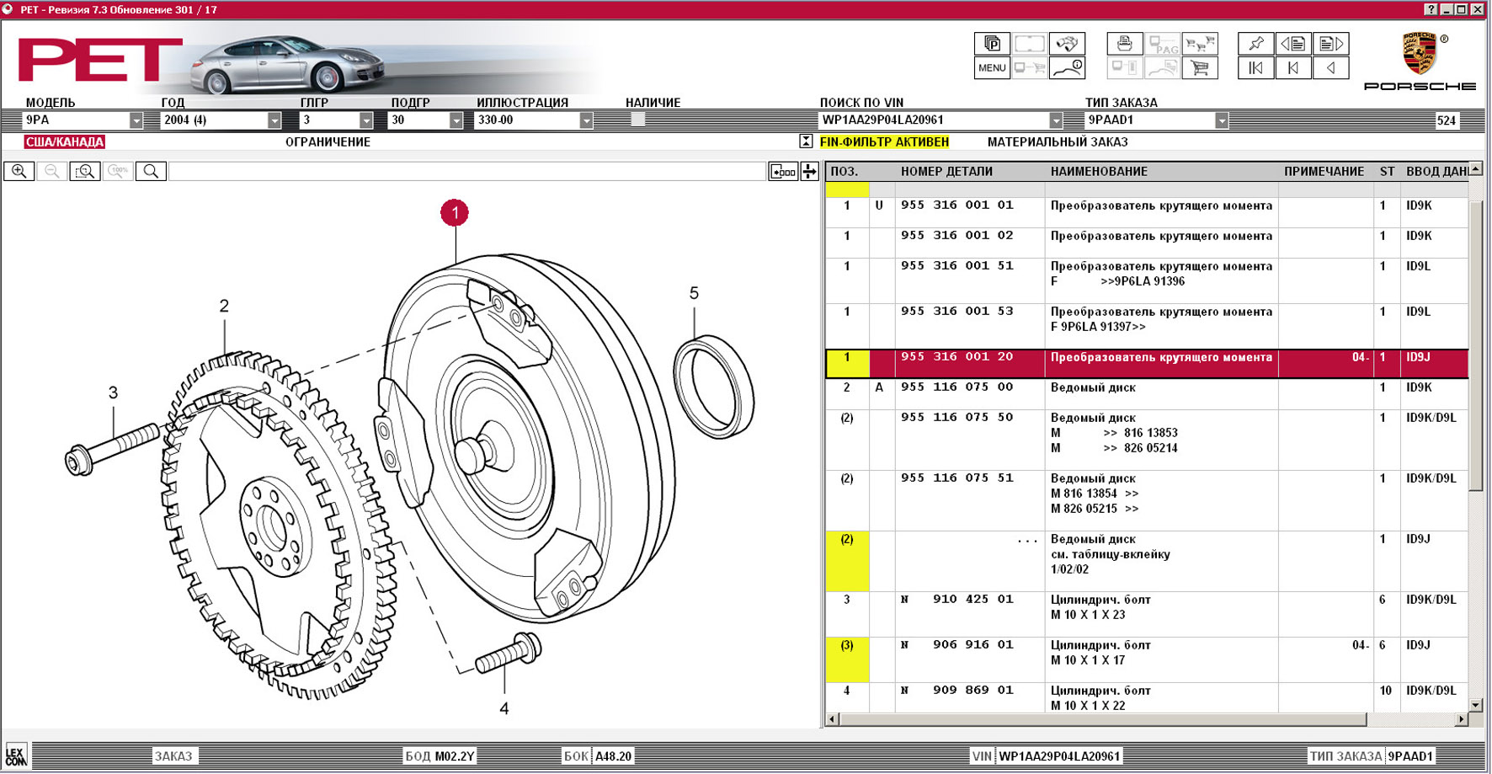Open the vehicle info icon
The width and height of the screenshot is (1492, 774).
[1067, 68]
